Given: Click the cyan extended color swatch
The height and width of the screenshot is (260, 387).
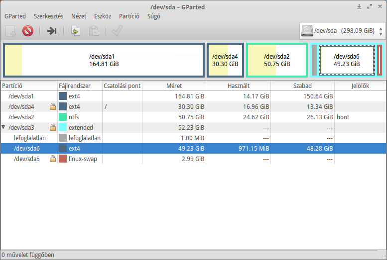Looking at the screenshot, I should [x=63, y=127].
